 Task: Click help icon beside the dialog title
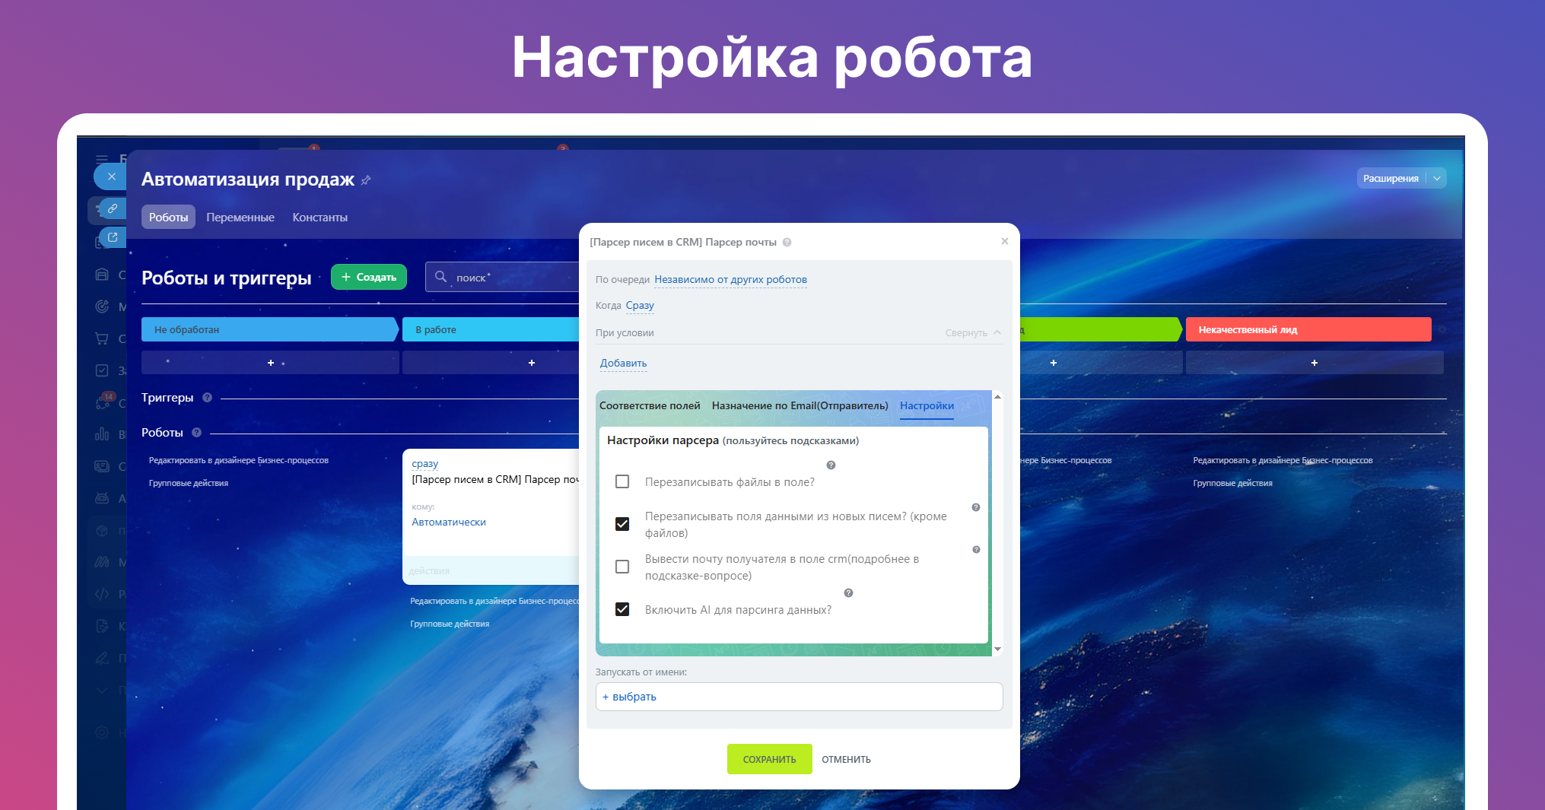pos(787,243)
